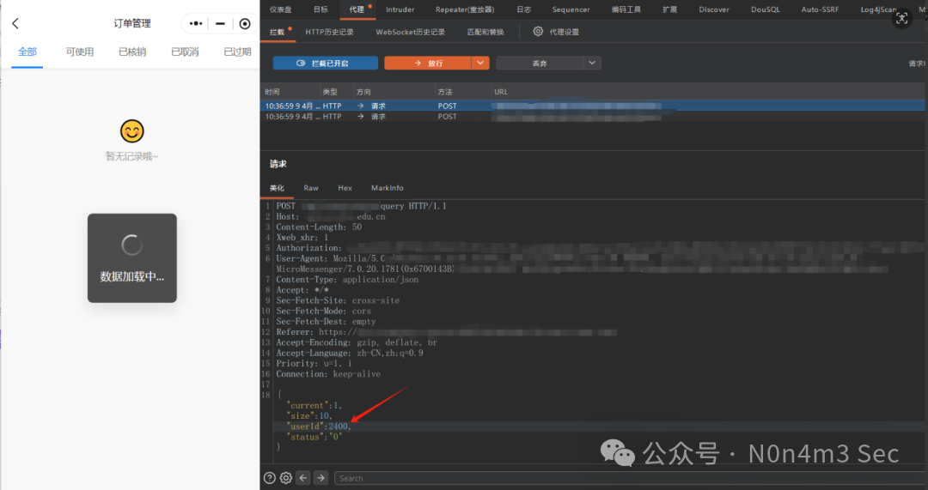The height and width of the screenshot is (490, 928).
Task: Switch request view to Hex
Action: click(x=345, y=188)
